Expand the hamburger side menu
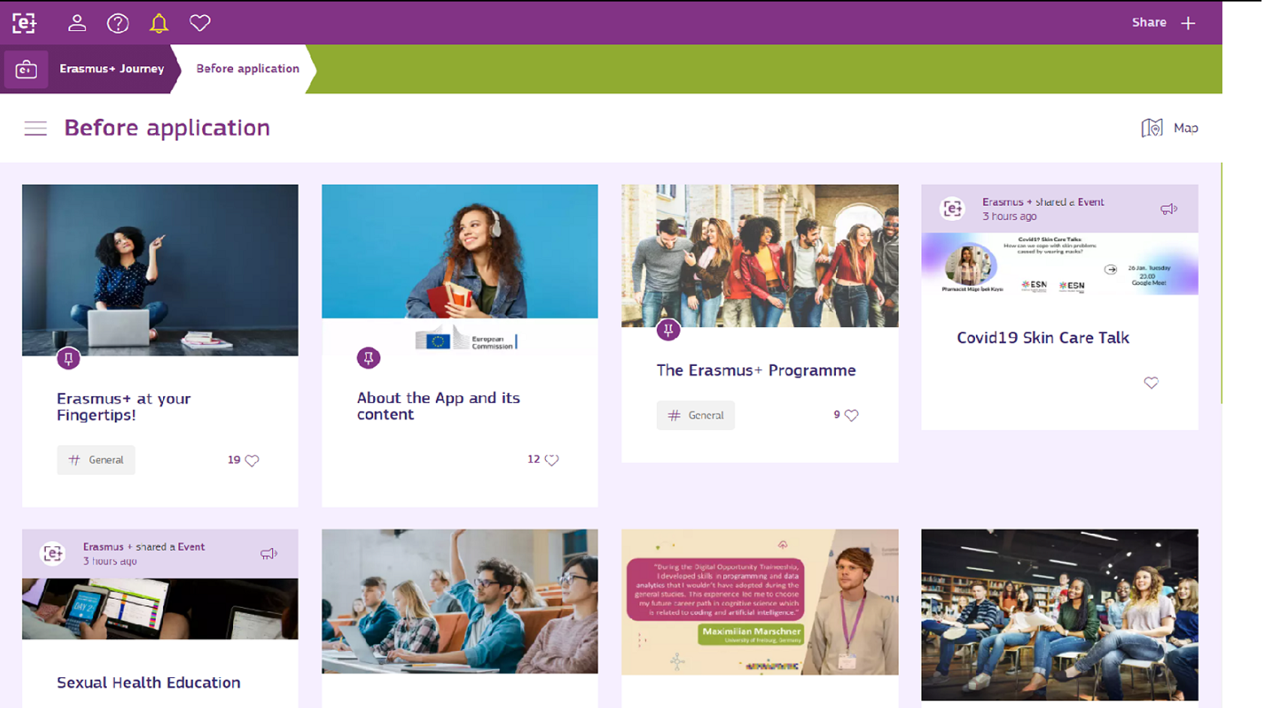Screen dimensions: 1263x708 (35, 129)
